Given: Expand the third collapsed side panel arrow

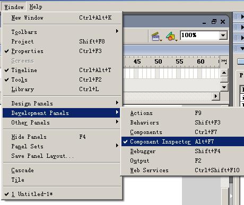Looking at the screenshot, I should click(242, 38).
